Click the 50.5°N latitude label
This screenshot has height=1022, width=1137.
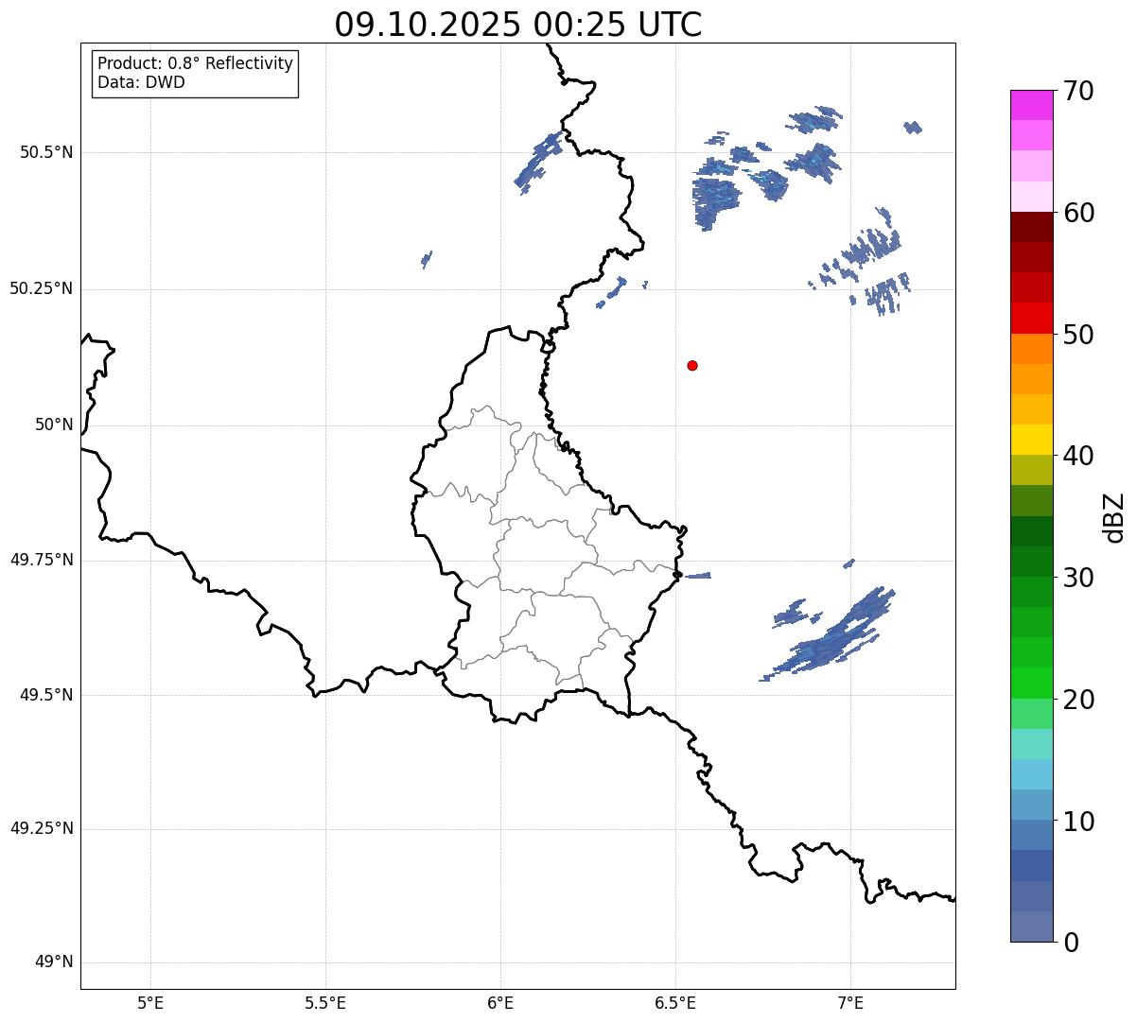click(46, 152)
